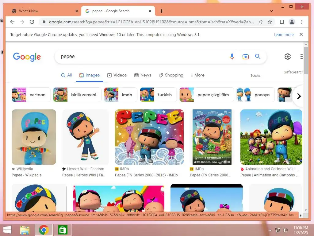This screenshot has height=236, width=314.
Task: Open the Heroes Wiki Pepee image
Action: [x=86, y=137]
